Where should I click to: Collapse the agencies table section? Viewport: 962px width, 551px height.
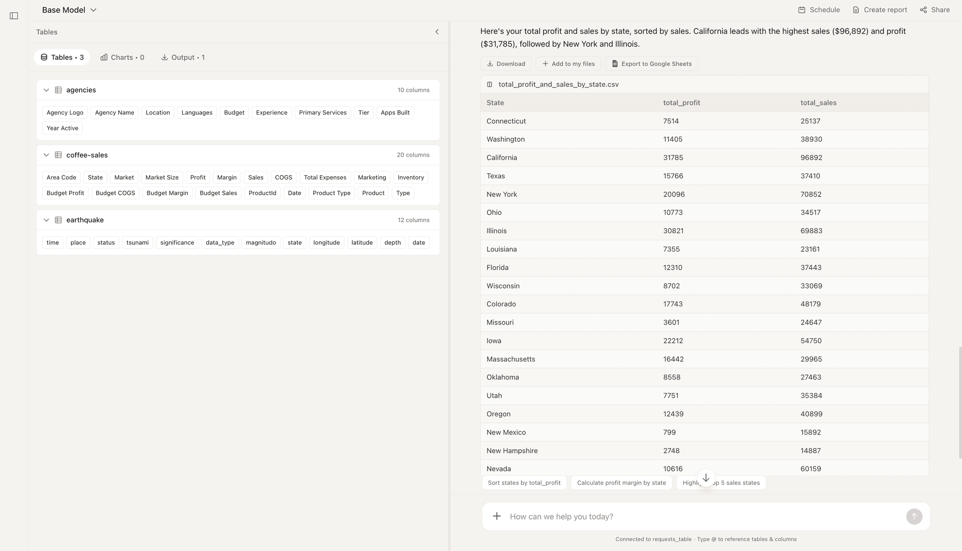pos(46,90)
